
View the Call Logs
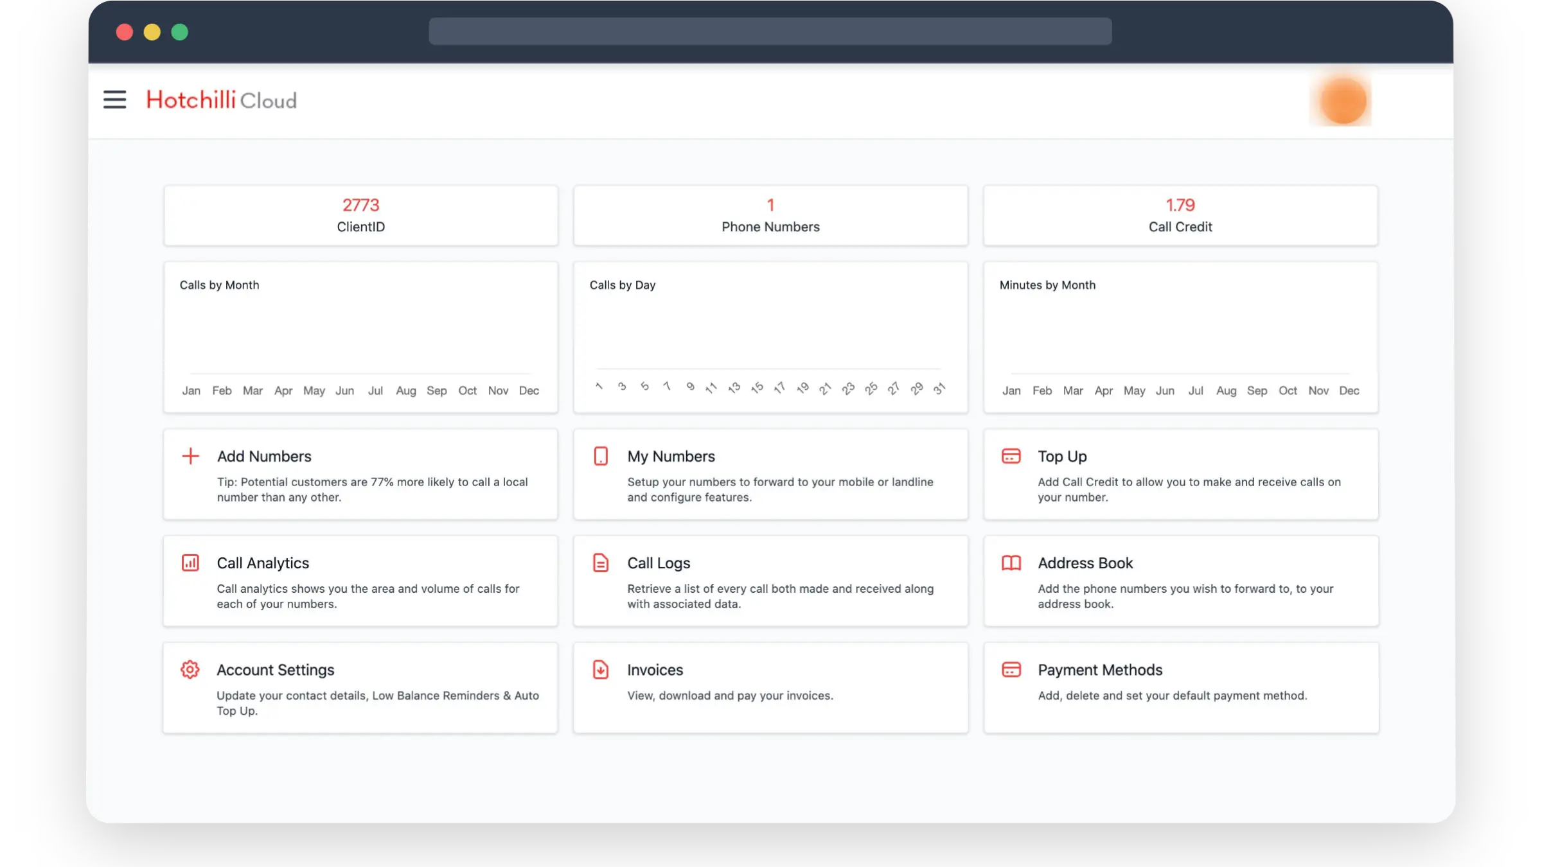tap(770, 581)
